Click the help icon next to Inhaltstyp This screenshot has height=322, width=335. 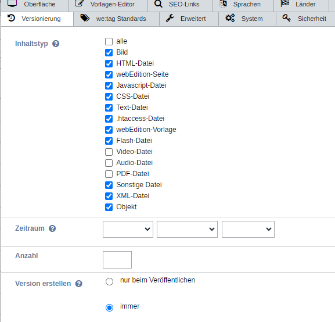click(x=56, y=44)
